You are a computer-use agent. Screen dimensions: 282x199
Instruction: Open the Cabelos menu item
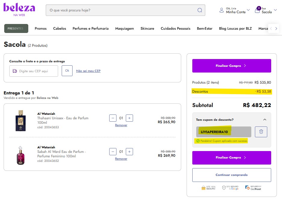(x=60, y=28)
